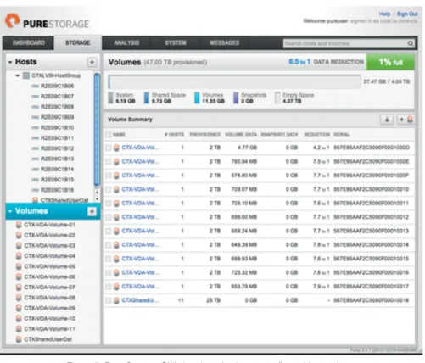
Task: Check the row with serial ending 10012
Action: [x=108, y=217]
